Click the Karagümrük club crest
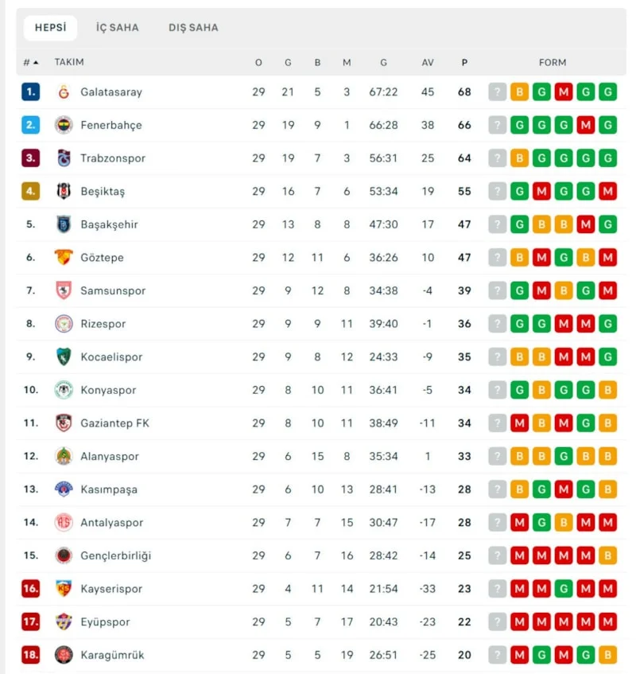This screenshot has height=674, width=636. pyautogui.click(x=64, y=655)
